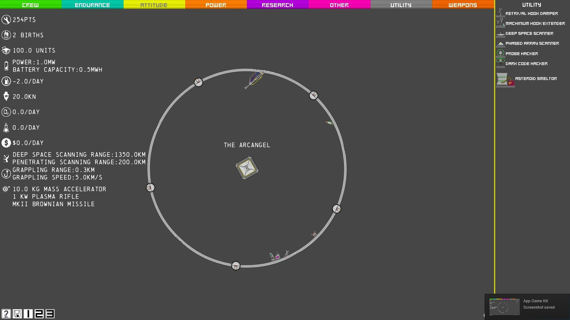Open the Power tab
Screen dimensions: 570x320
coord(216,5)
